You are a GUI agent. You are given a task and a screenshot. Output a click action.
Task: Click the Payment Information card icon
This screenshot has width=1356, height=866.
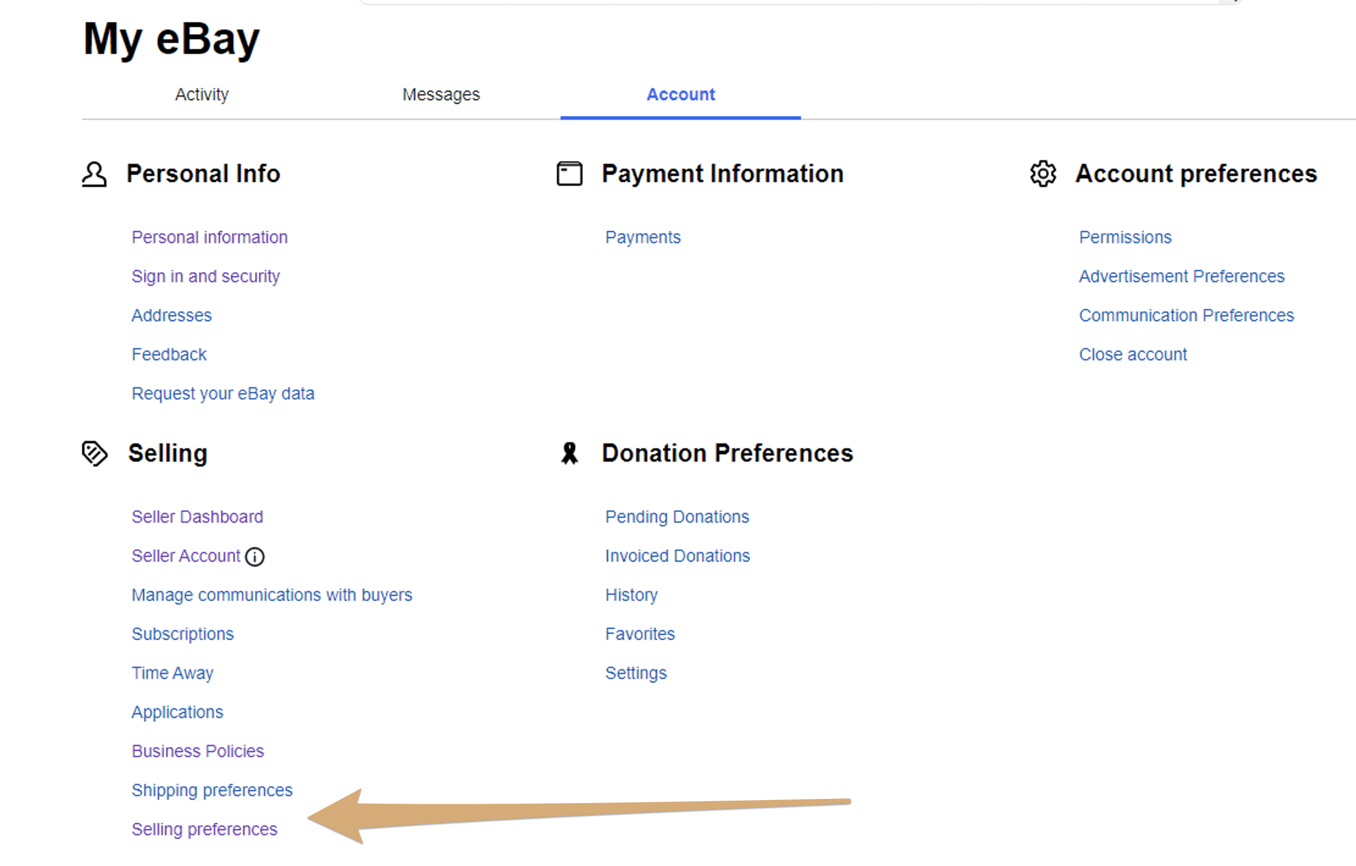569,173
